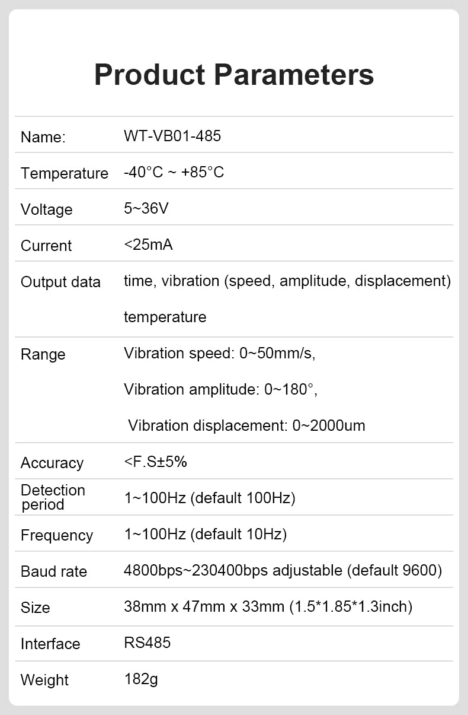Click the -40°C ~ +85°C temperature value
This screenshot has height=715, width=468.
click(x=174, y=172)
